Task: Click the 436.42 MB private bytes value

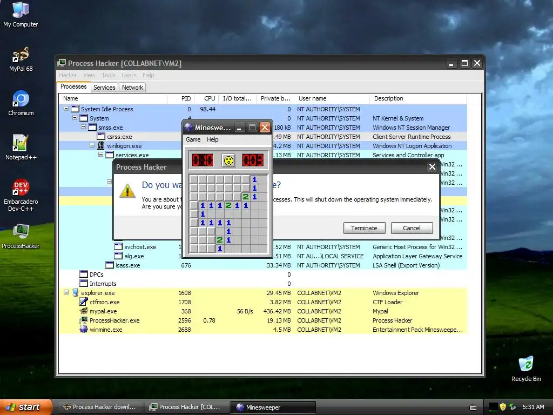Action: coord(277,311)
